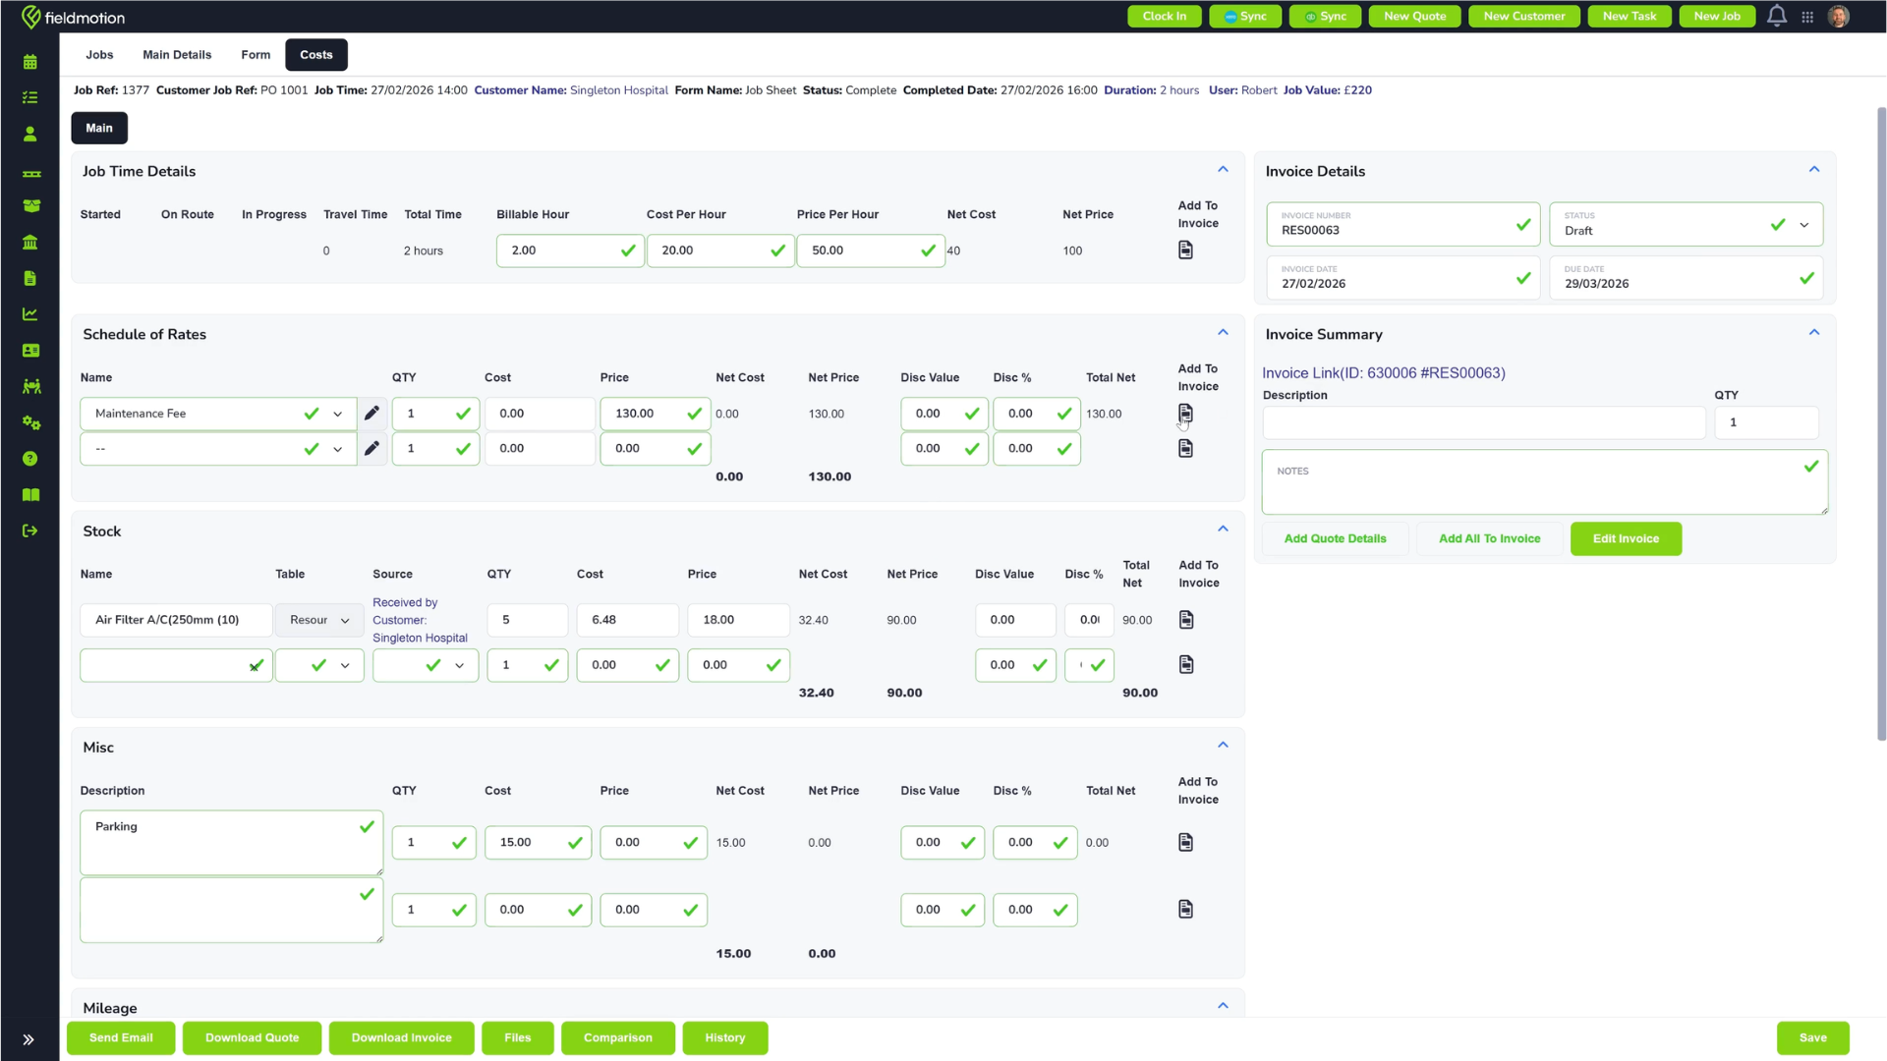Screen dimensions: 1887x1061
Task: Open the apps grid icon
Action: (x=1807, y=17)
